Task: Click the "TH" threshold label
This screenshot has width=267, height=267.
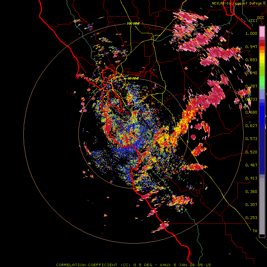Action: tap(255, 231)
